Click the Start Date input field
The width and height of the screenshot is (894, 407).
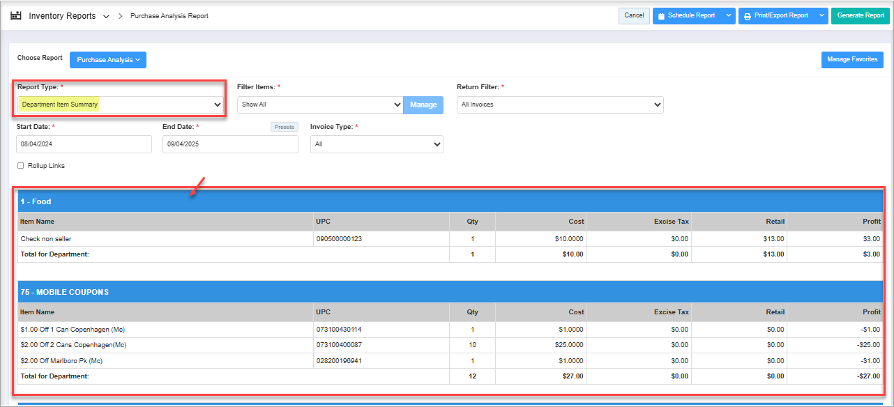[x=84, y=144]
